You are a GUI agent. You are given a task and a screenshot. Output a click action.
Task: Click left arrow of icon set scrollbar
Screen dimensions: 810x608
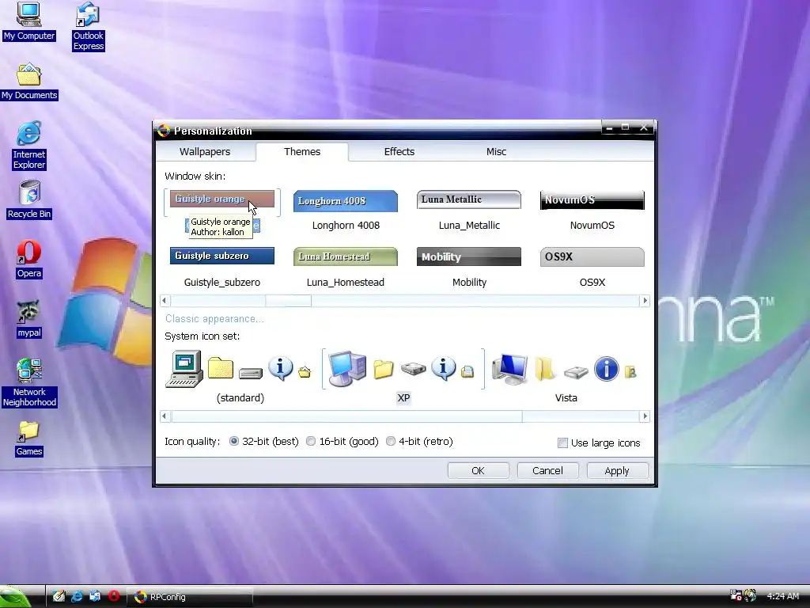tap(165, 416)
